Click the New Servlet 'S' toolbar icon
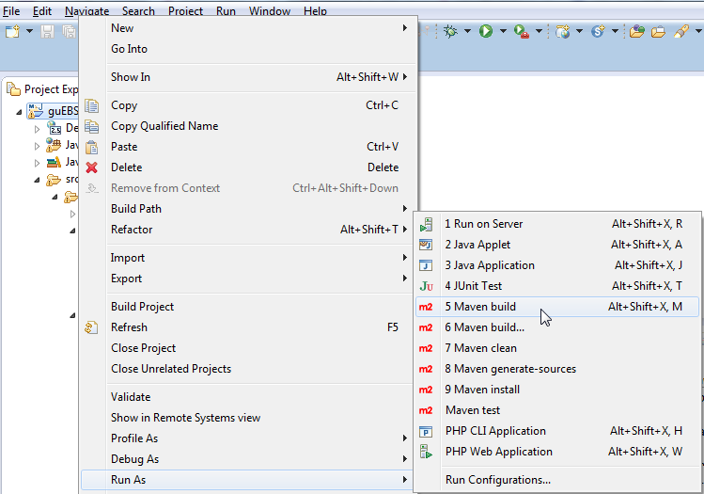The width and height of the screenshot is (704, 494). (598, 31)
